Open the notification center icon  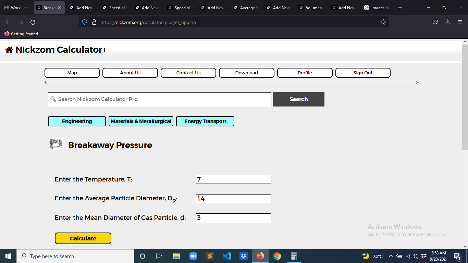tap(457, 256)
